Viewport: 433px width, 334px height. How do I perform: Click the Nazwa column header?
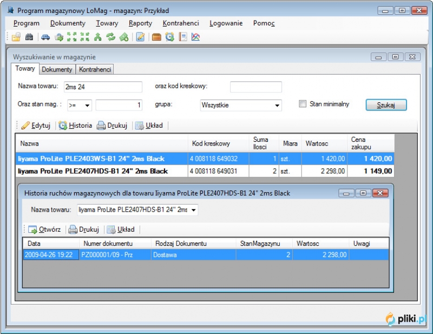point(102,143)
